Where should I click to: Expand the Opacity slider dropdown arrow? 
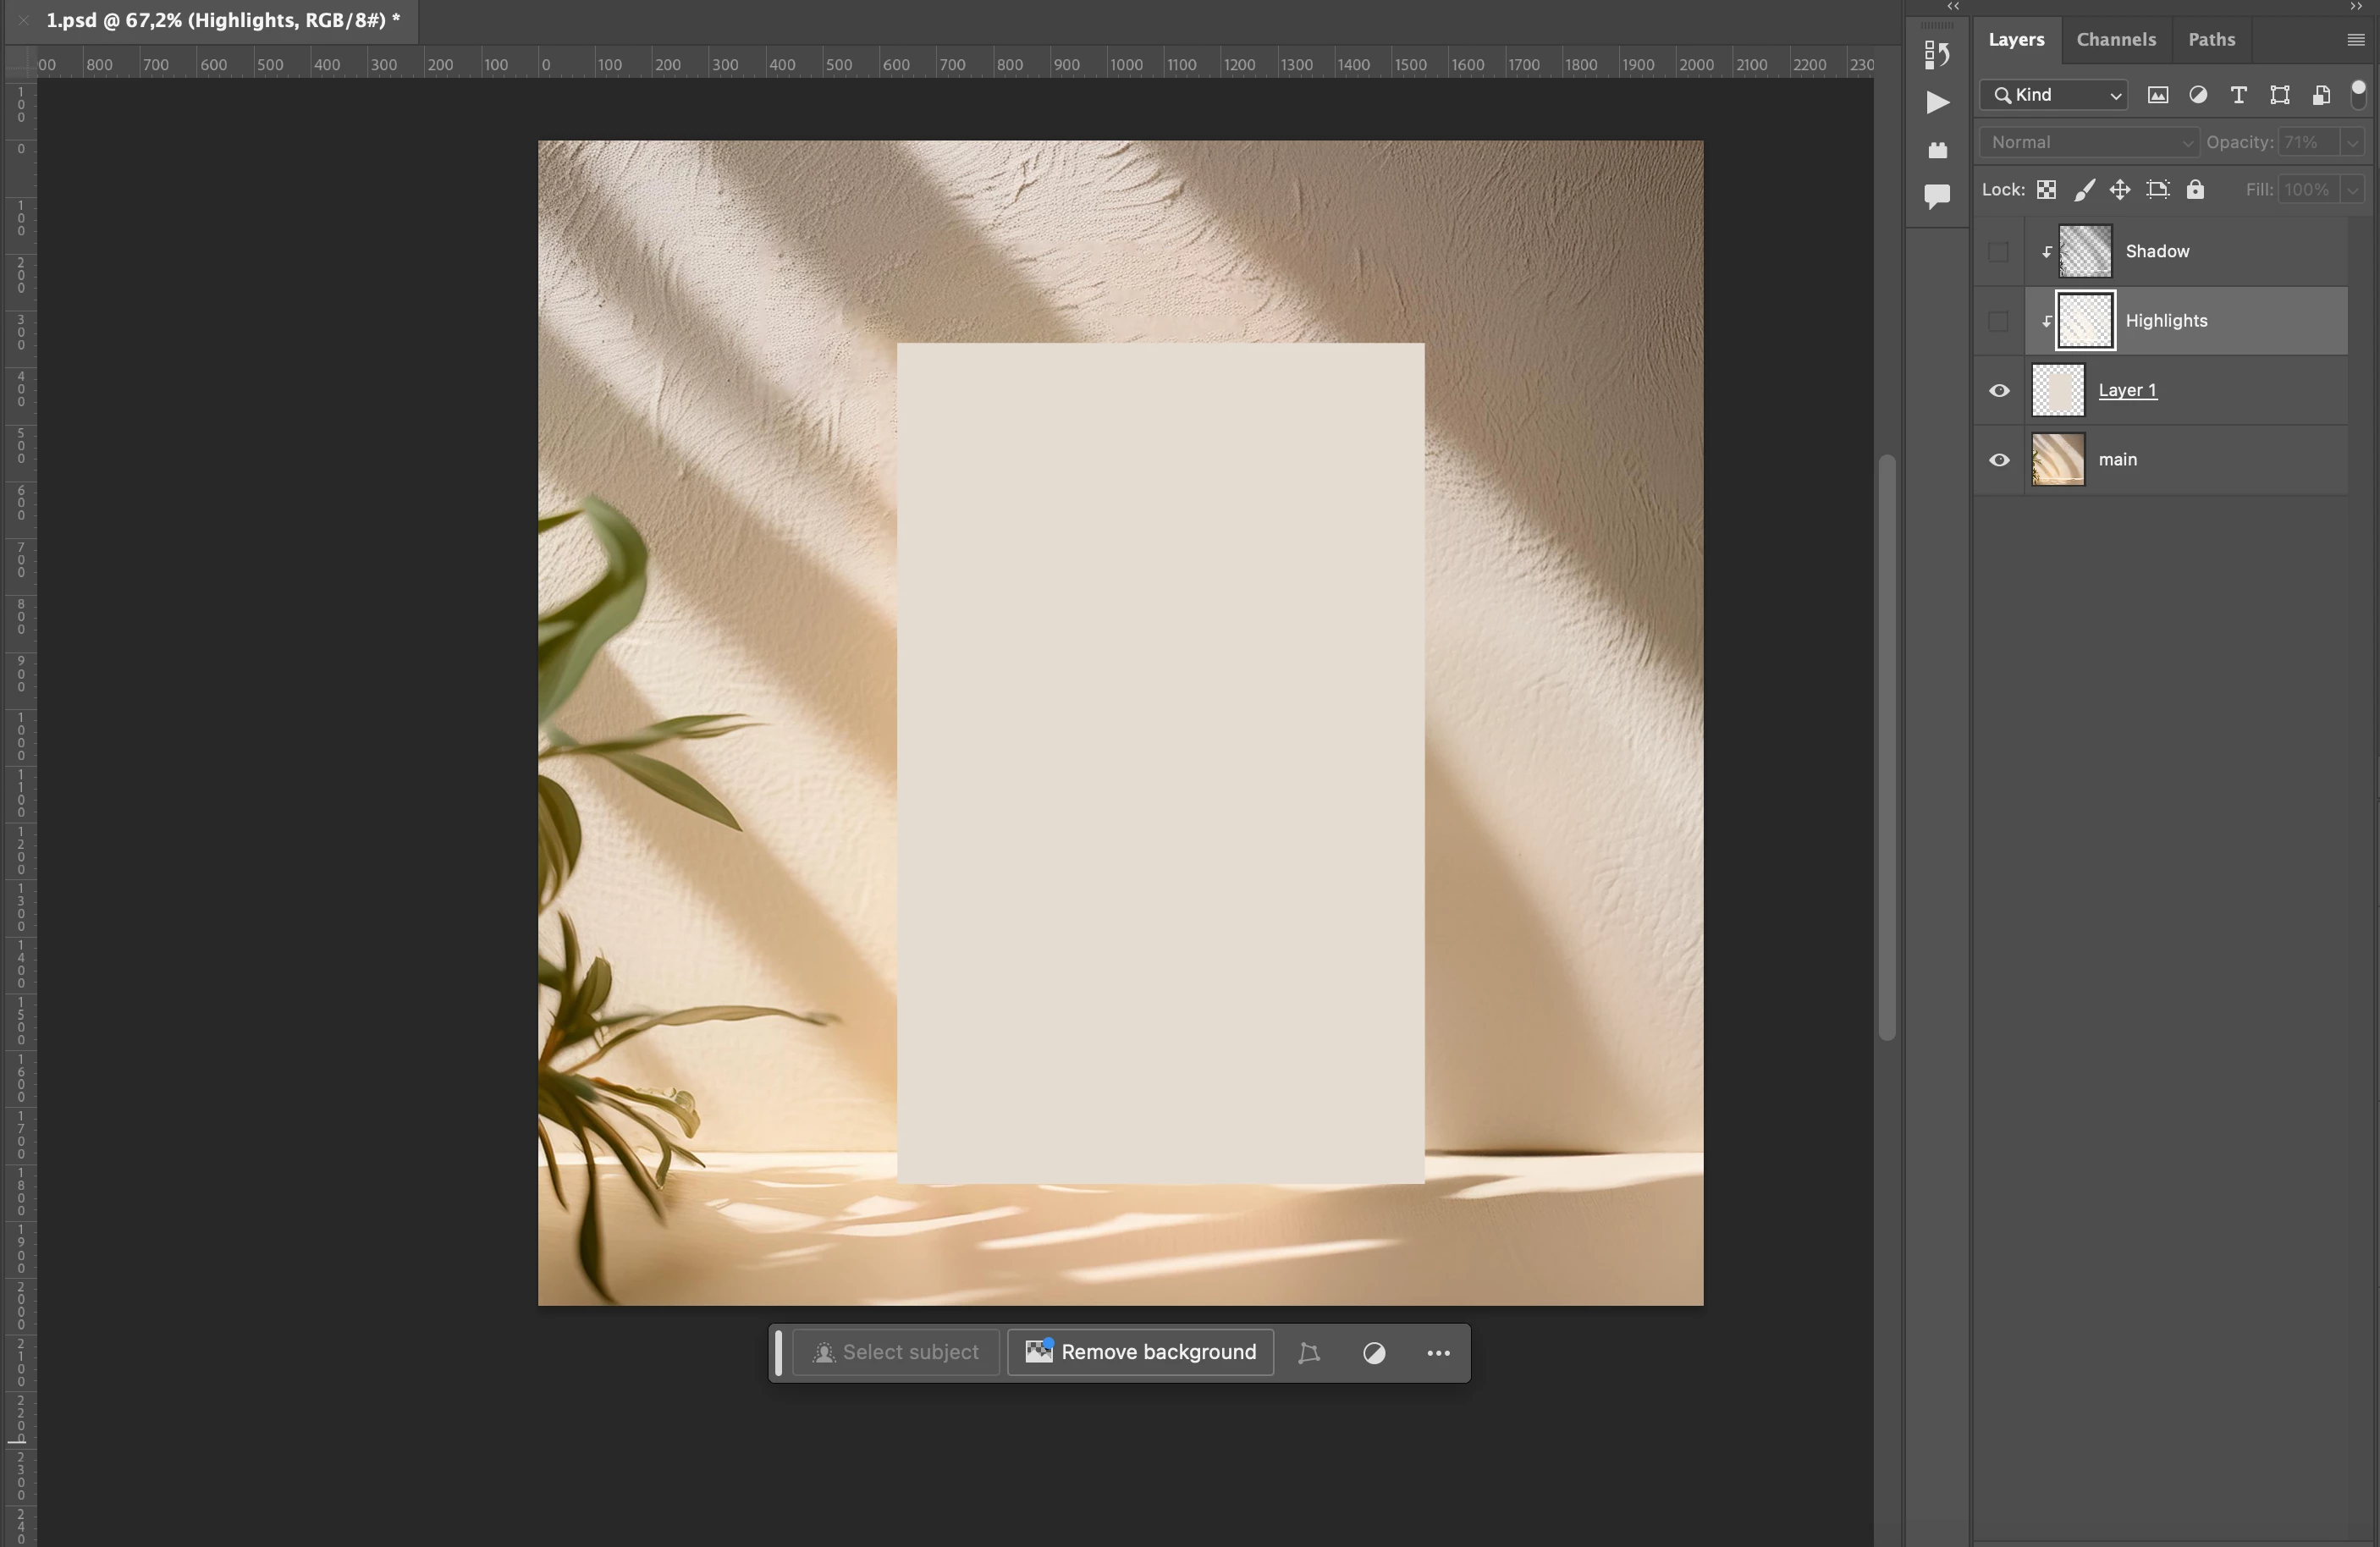coord(2352,143)
